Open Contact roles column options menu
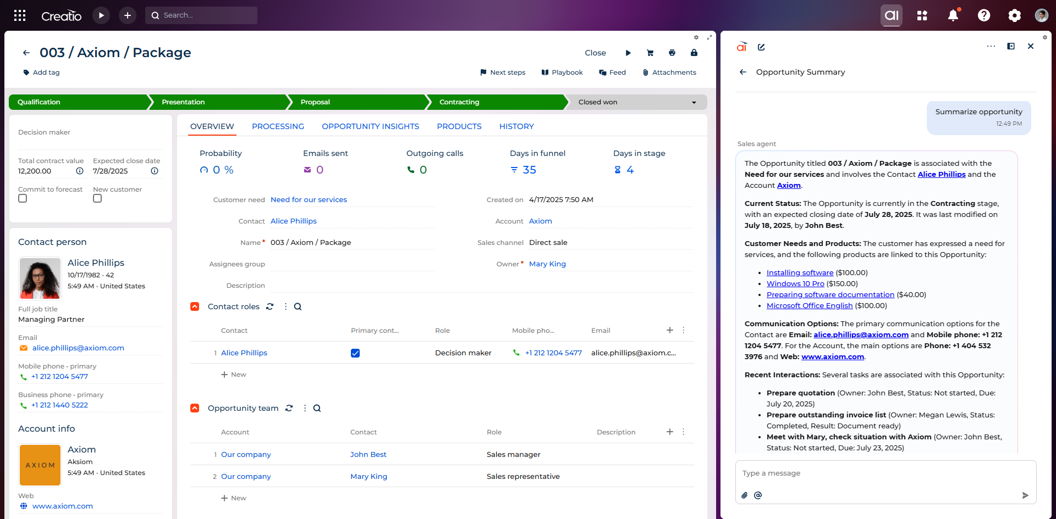The height and width of the screenshot is (519, 1056). 684,330
